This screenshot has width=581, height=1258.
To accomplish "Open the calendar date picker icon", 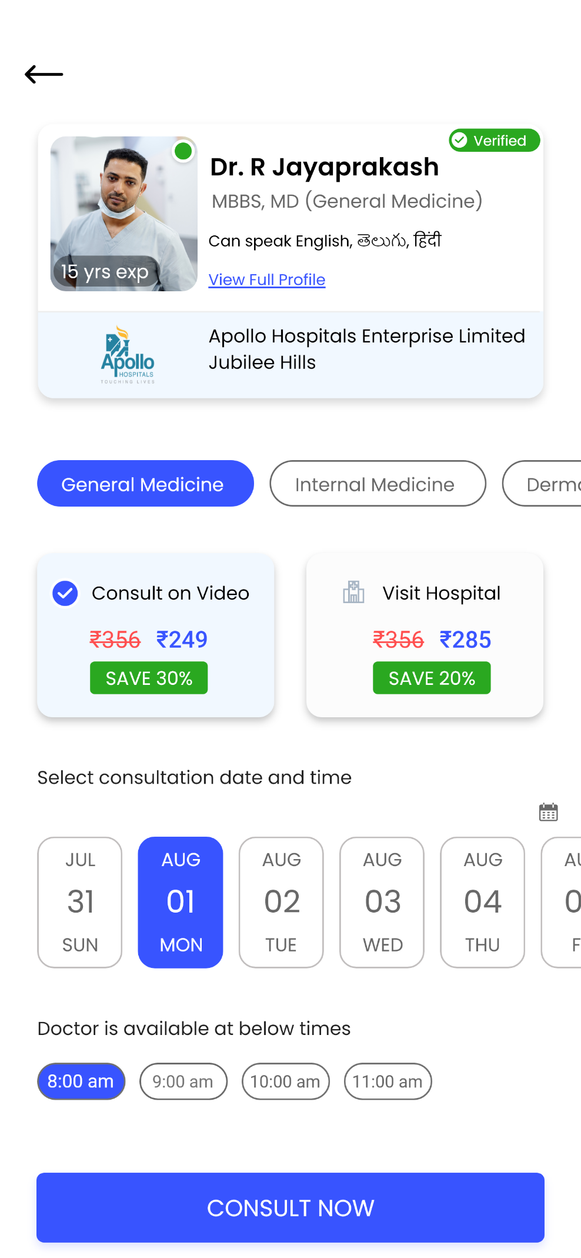I will (548, 812).
